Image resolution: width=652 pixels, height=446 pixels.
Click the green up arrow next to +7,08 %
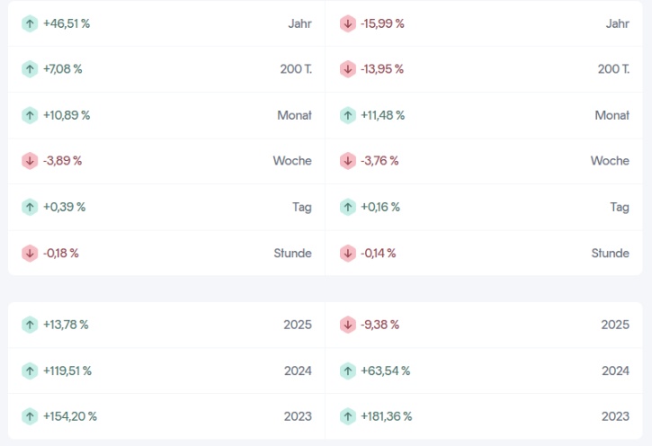(x=30, y=68)
